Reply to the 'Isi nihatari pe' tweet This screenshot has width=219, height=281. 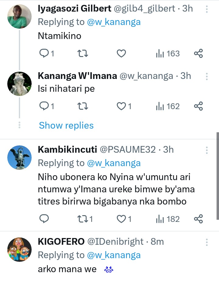point(44,106)
